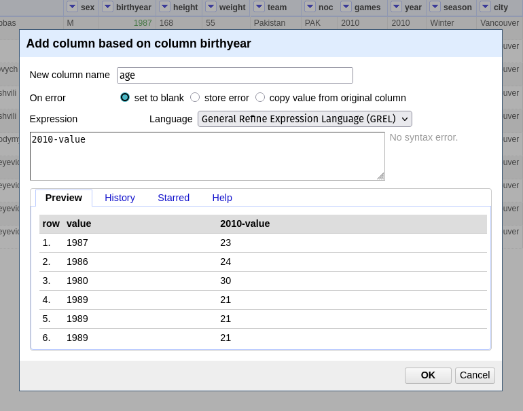This screenshot has height=411, width=523.
Task: Switch to the Help tab
Action: coord(222,198)
